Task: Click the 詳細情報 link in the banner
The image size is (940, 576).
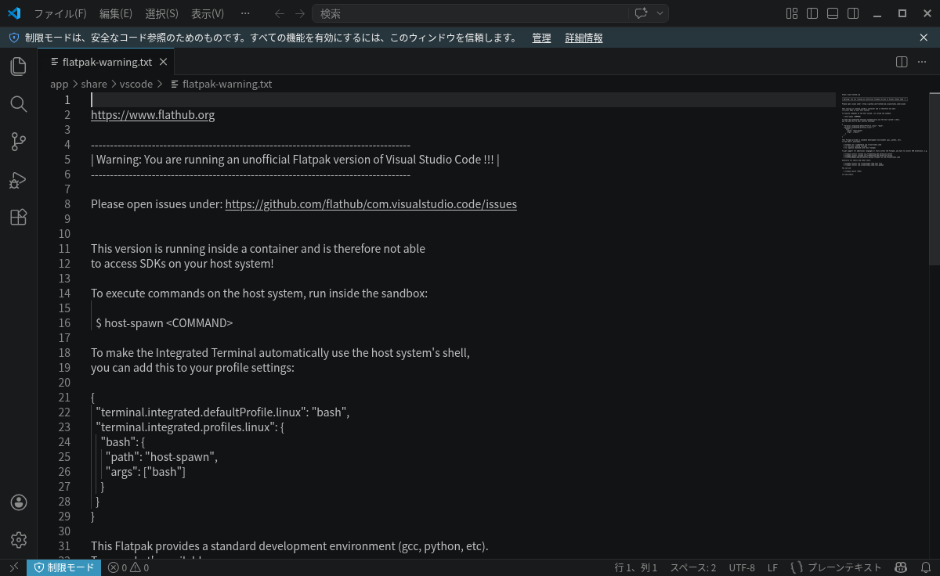Action: (x=584, y=38)
